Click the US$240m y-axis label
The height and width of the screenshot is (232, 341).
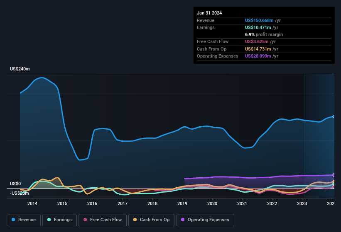tap(20, 69)
